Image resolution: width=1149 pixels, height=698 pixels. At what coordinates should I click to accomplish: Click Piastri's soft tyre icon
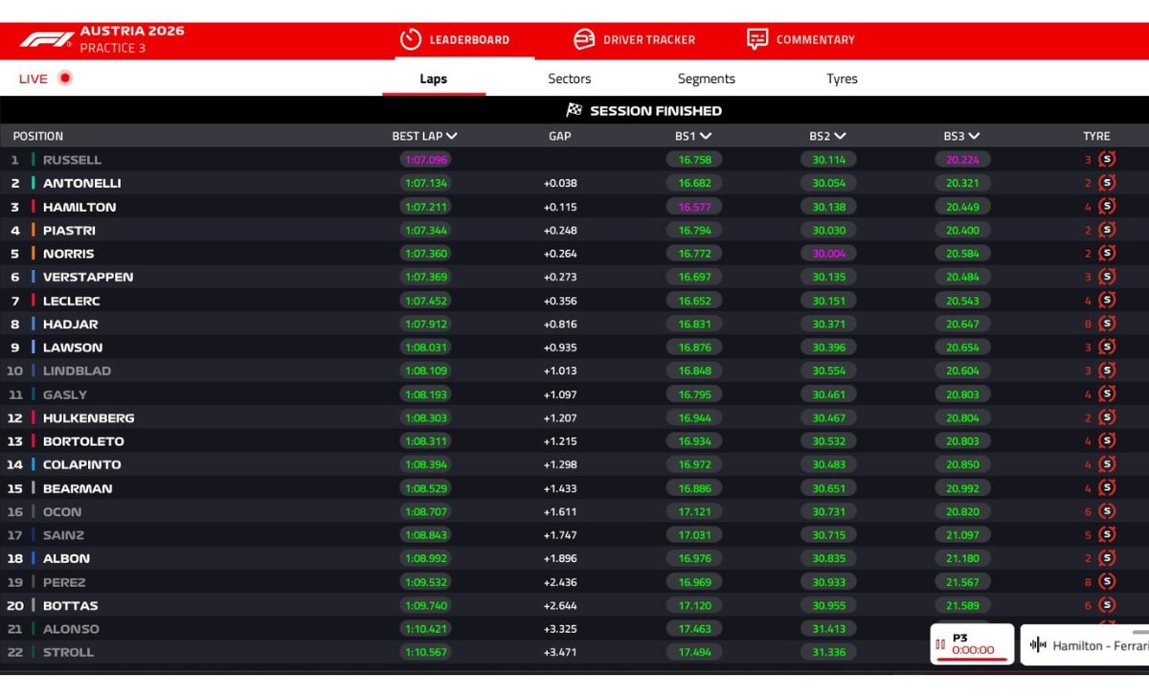click(x=1107, y=230)
